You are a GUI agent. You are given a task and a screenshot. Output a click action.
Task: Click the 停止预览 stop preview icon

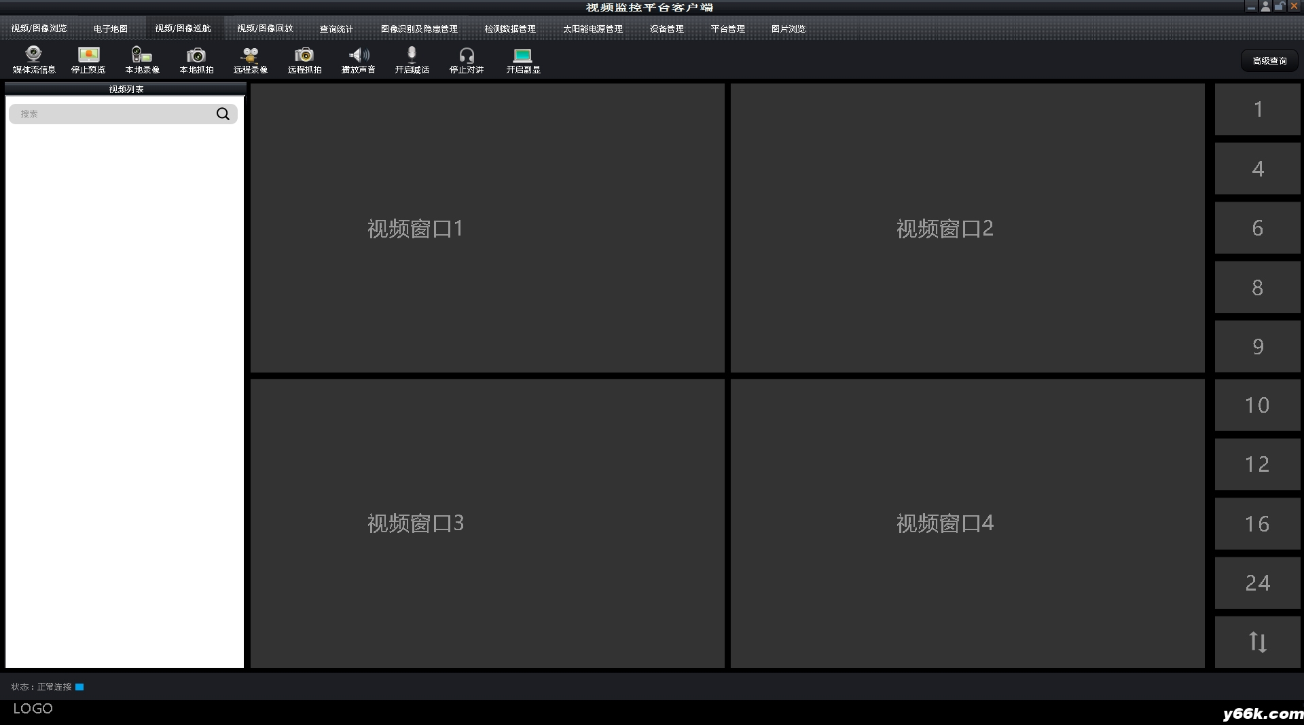88,54
